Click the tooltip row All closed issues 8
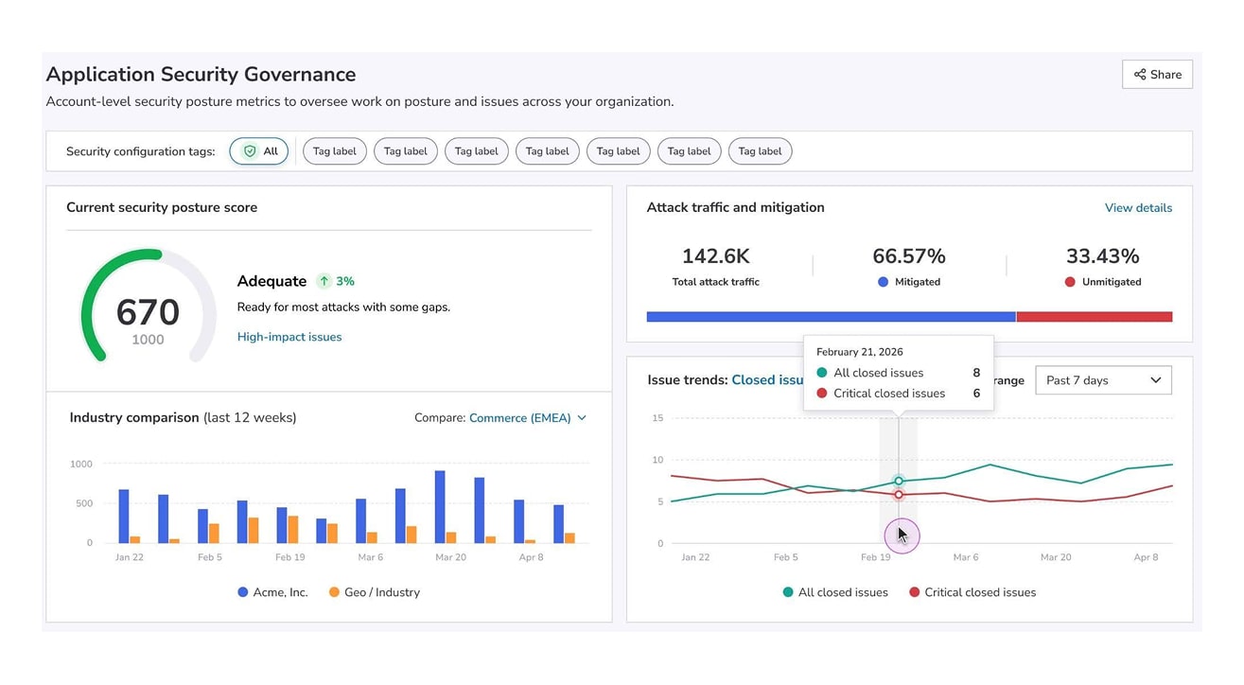Viewport: 1244px width, 685px height. pos(899,373)
